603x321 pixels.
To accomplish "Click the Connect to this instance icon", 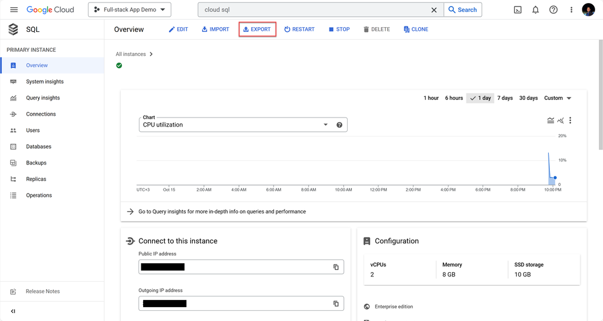I will tap(130, 241).
